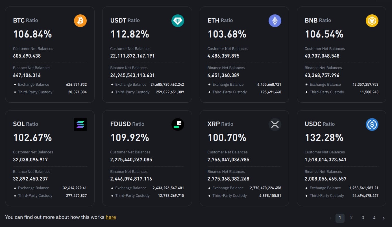
Task: Click the USDT Customer Net Balances figure
Action: click(x=132, y=56)
